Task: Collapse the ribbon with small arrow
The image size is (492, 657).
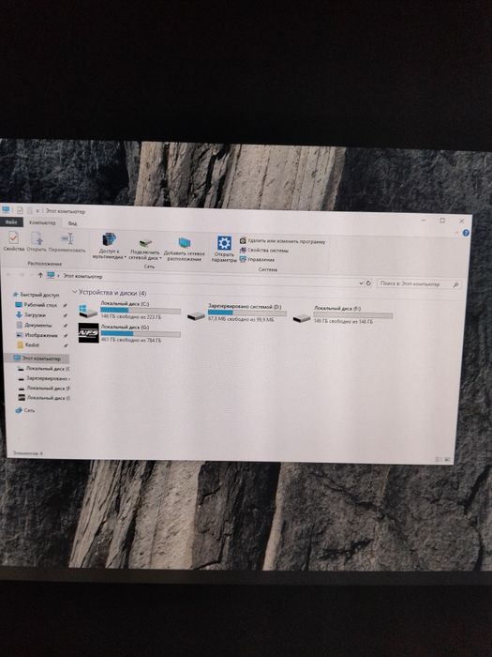Action: point(456,232)
